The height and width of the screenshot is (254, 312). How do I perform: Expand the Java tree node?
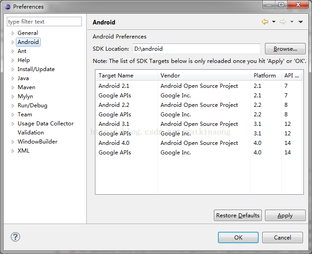click(x=13, y=78)
